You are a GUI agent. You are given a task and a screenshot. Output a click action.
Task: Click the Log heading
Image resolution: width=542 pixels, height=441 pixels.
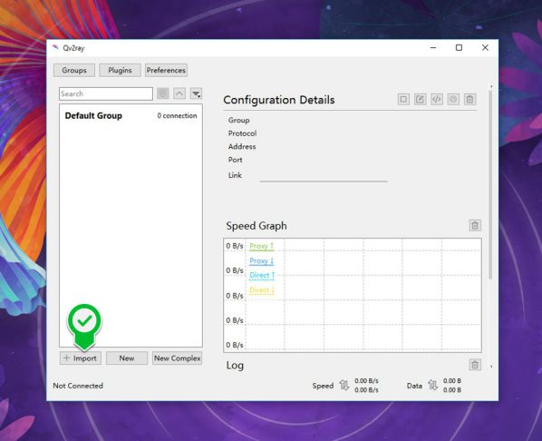[x=235, y=366]
